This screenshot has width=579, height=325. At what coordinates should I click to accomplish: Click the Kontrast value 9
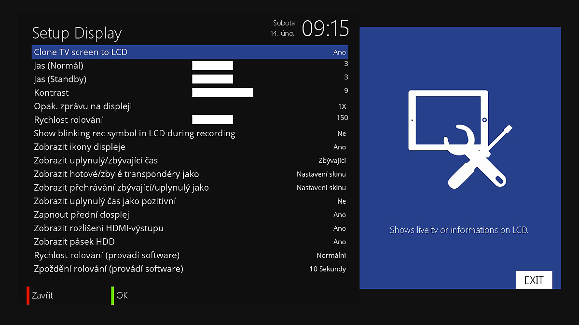click(x=346, y=91)
